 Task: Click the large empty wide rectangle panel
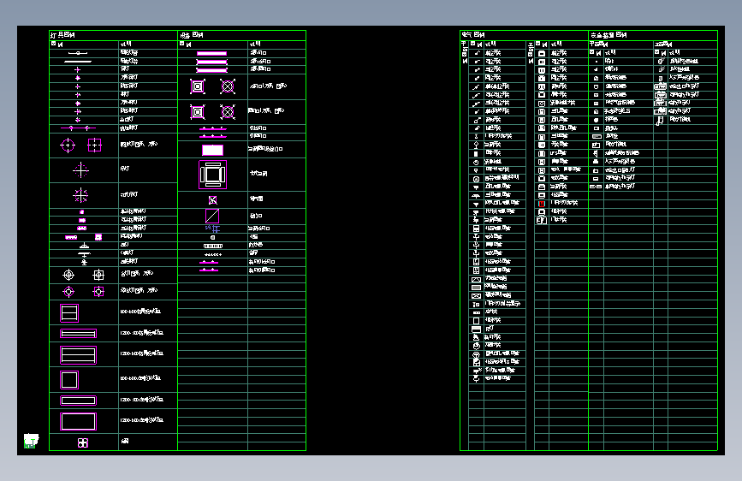coord(79,421)
